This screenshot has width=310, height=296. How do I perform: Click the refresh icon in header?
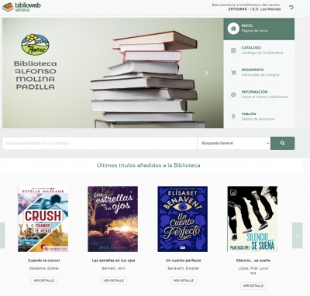pyautogui.click(x=291, y=7)
